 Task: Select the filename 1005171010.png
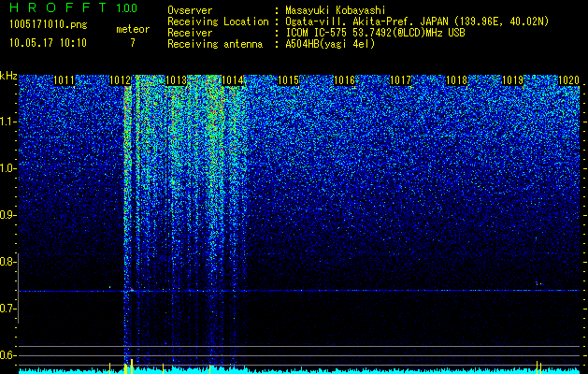pyautogui.click(x=48, y=24)
